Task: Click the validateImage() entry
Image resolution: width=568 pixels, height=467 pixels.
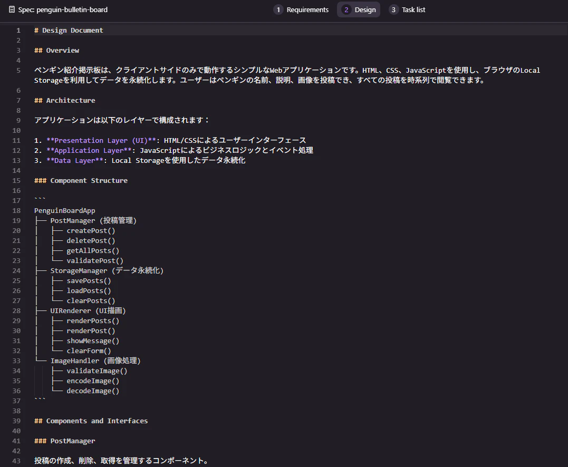Action: (x=97, y=371)
